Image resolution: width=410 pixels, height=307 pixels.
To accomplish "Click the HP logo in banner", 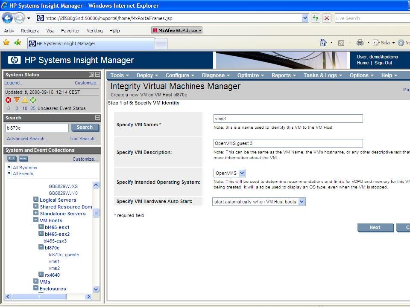I will [15, 60].
